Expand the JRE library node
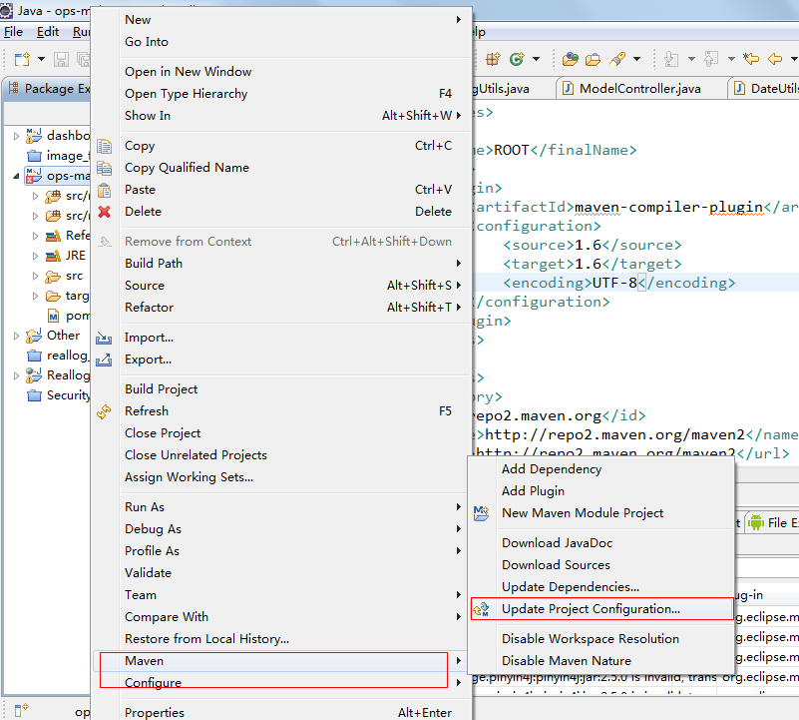This screenshot has width=799, height=720. click(35, 256)
